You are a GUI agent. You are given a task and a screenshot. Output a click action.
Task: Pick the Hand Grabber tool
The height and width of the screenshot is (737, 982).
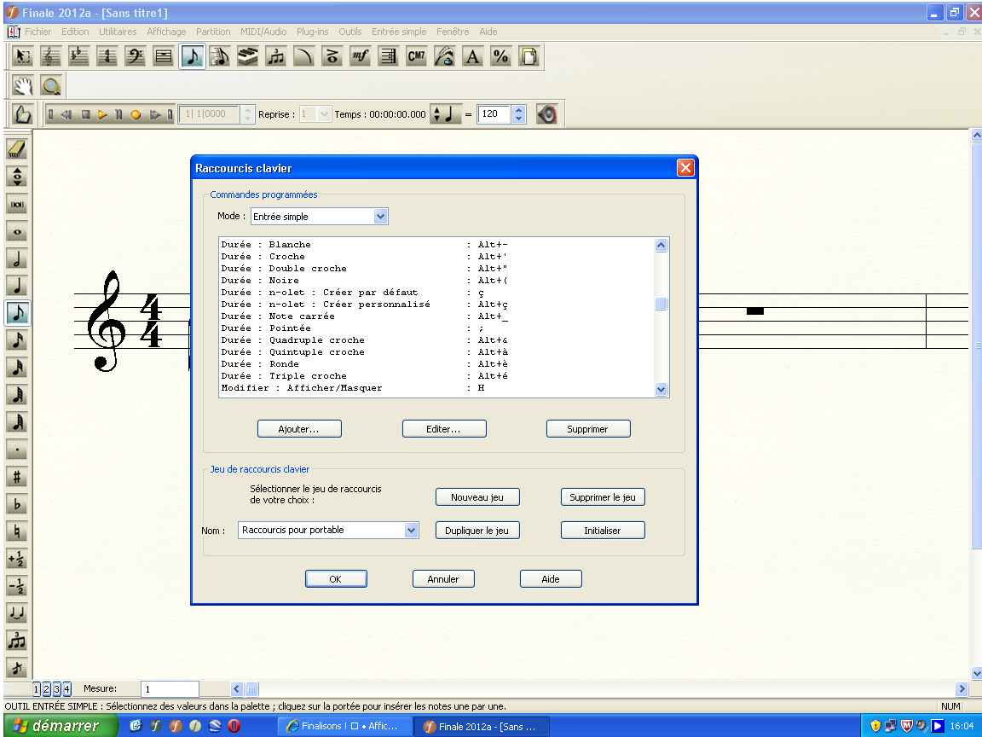[x=22, y=85]
